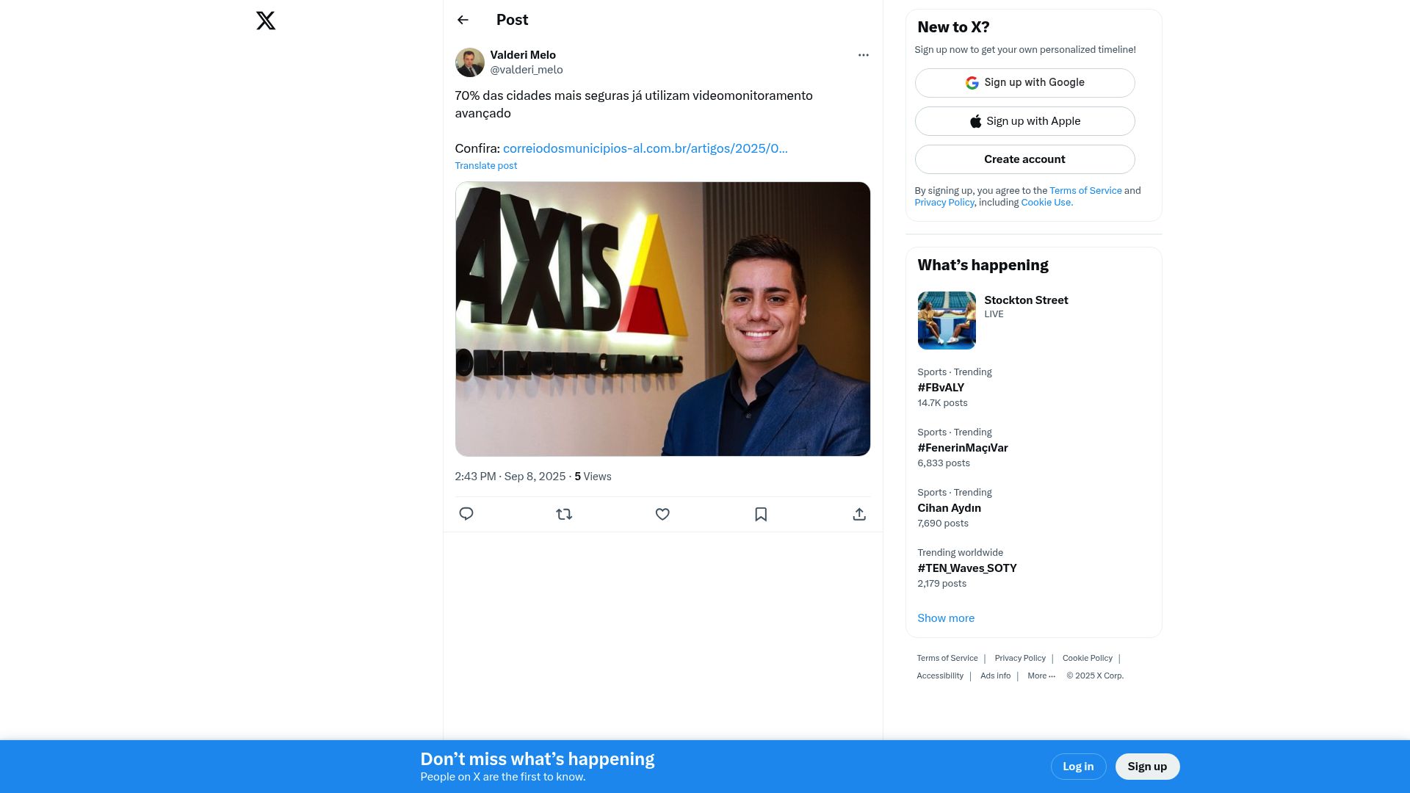Click Sign up with Google button
Screen dimensions: 1410x793
pyautogui.click(x=1024, y=83)
